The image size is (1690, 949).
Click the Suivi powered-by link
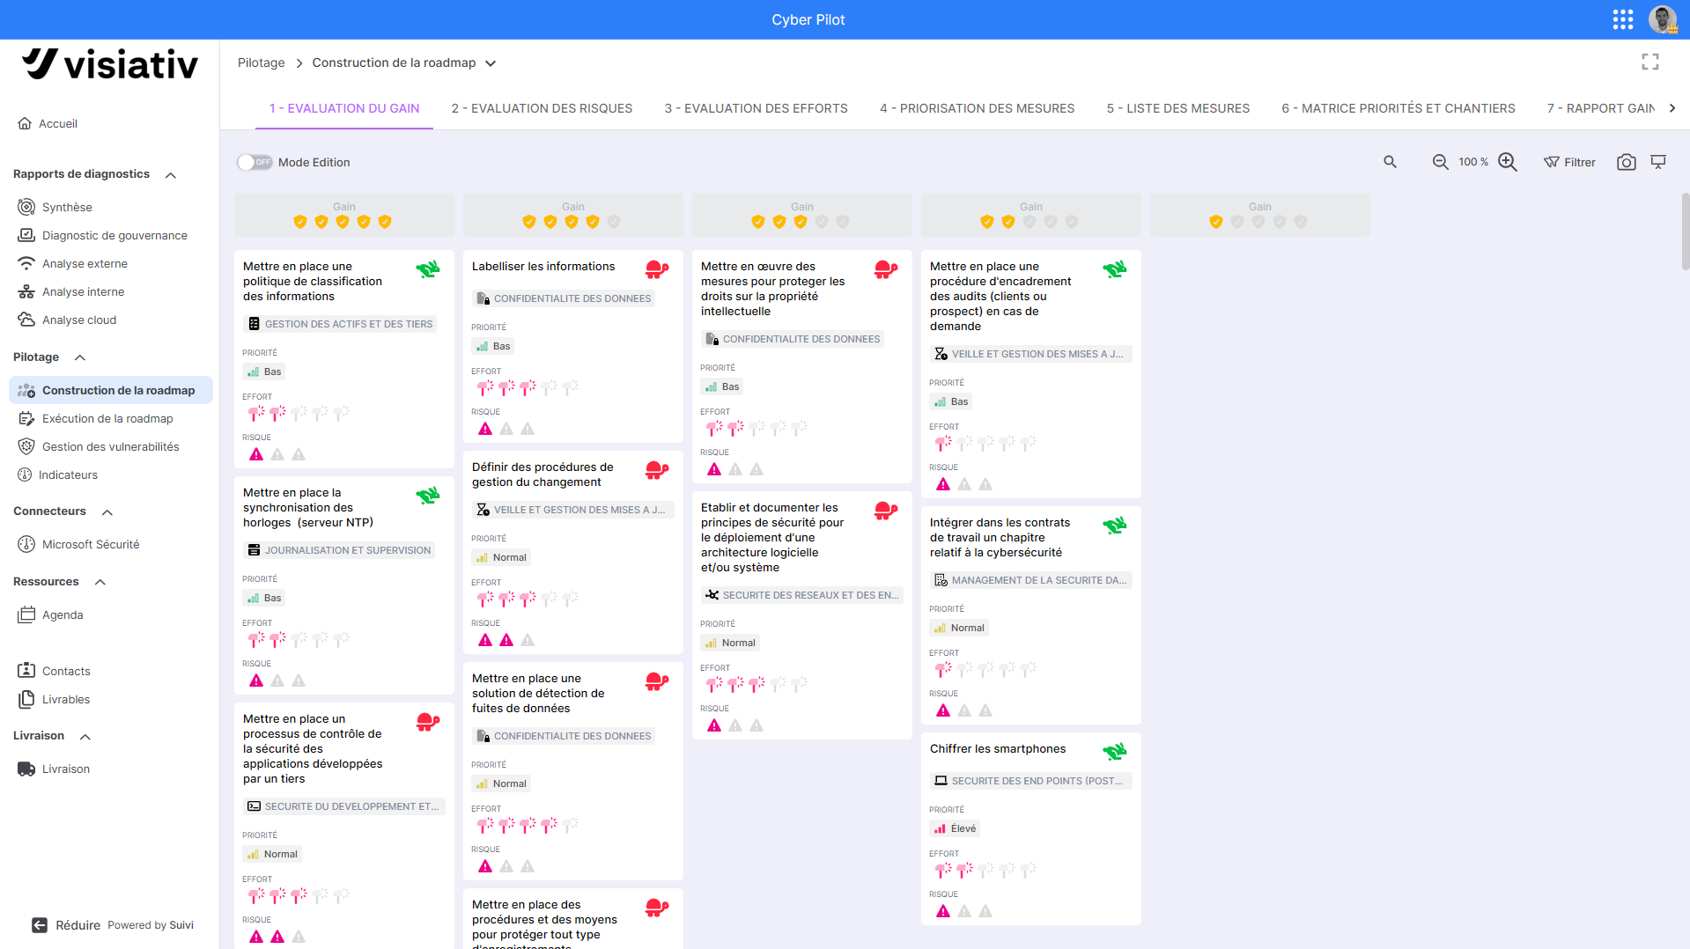[181, 925]
